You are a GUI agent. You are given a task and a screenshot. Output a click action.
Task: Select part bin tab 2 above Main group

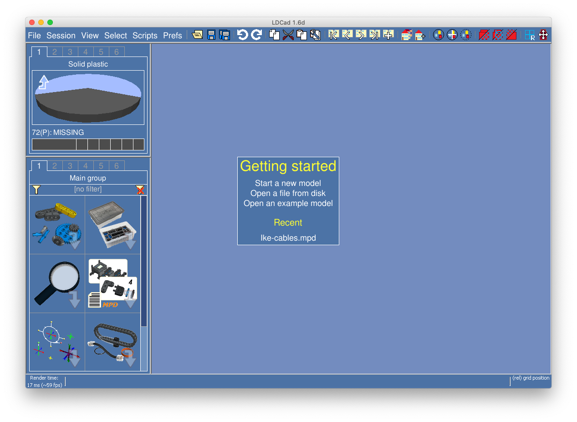55,166
